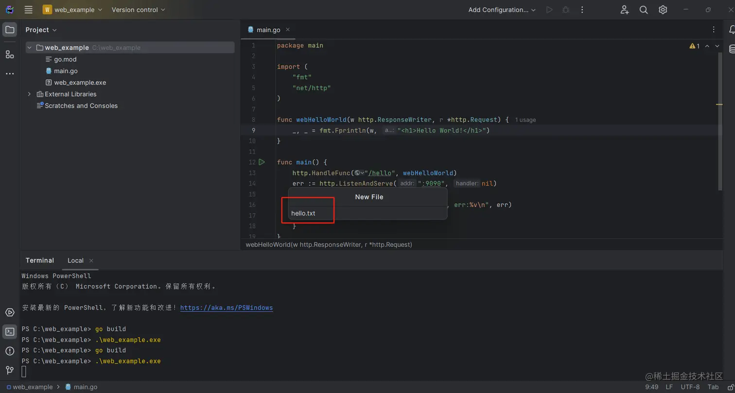Select the External Libraries tree item
This screenshot has height=393, width=735.
[70, 94]
